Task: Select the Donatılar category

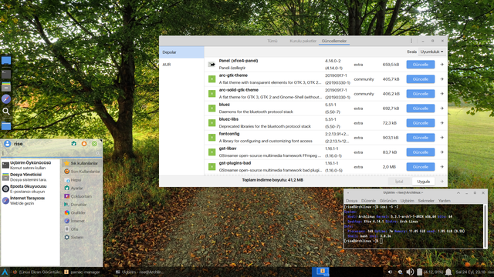Action: [82, 205]
